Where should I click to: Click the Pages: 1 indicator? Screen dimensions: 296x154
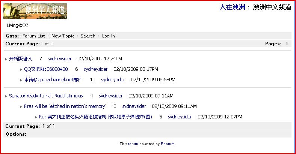(x=276, y=44)
